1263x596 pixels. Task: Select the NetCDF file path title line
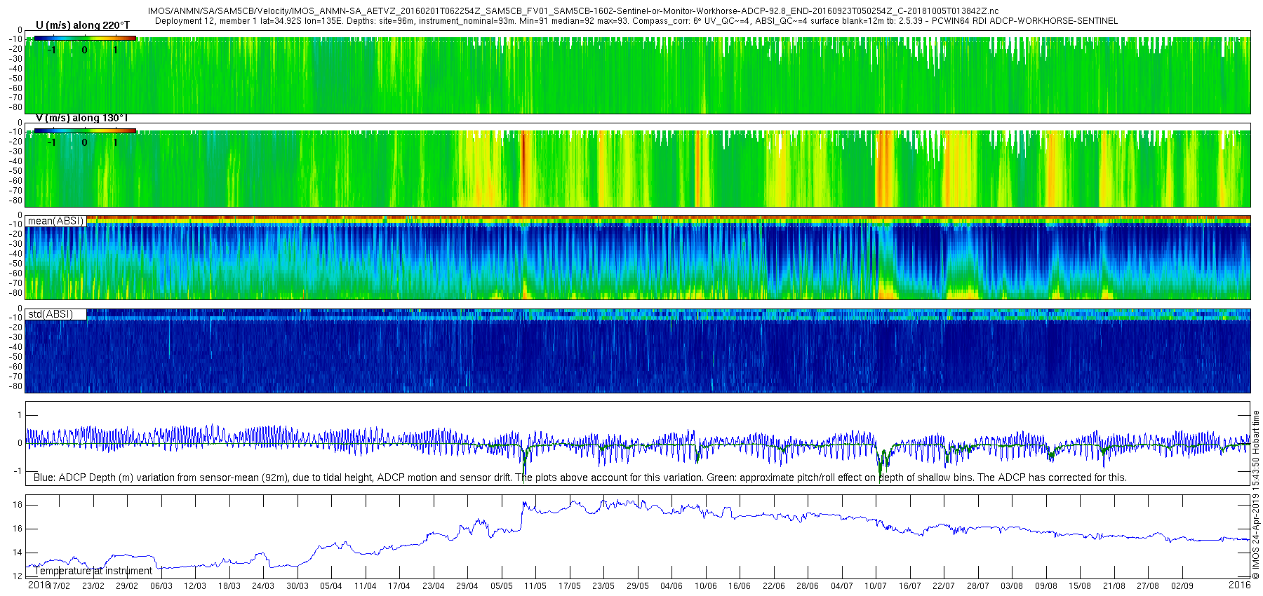pos(573,11)
